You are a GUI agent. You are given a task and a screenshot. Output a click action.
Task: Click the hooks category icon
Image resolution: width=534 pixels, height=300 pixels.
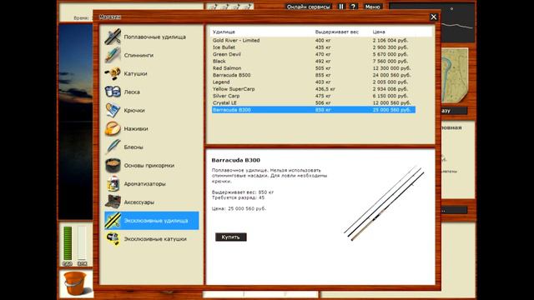coord(113,110)
